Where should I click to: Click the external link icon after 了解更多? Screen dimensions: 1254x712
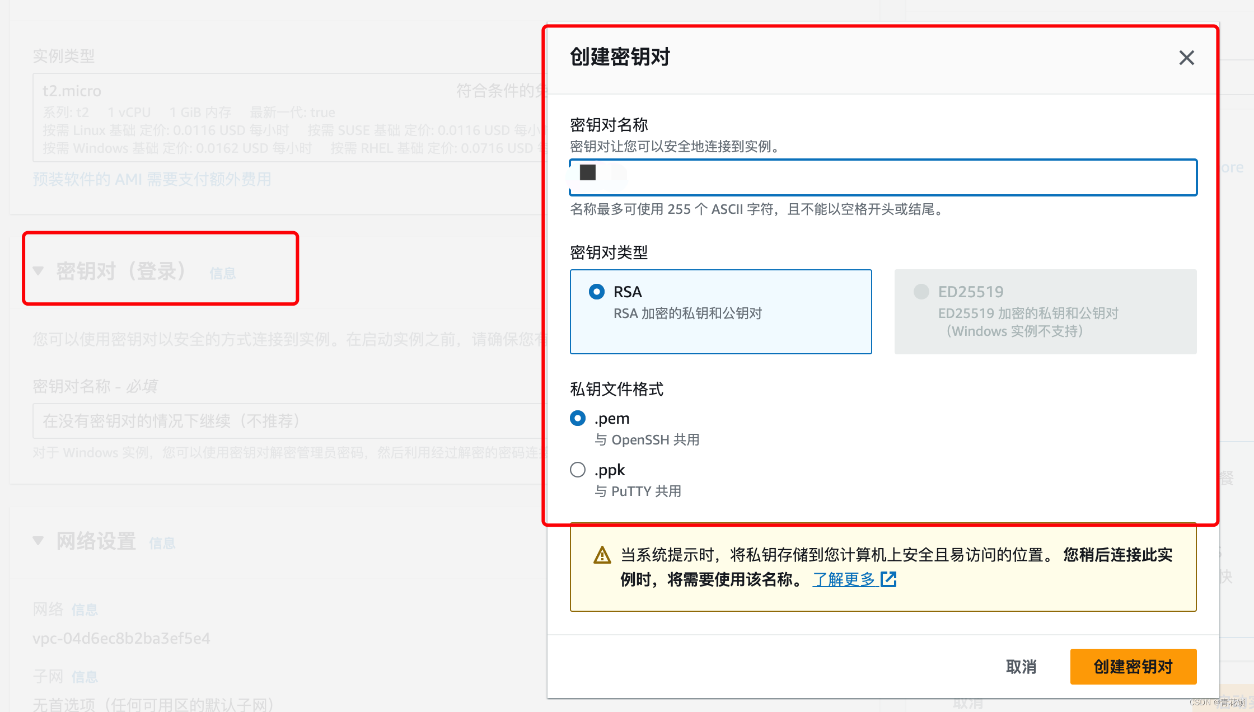click(x=888, y=579)
